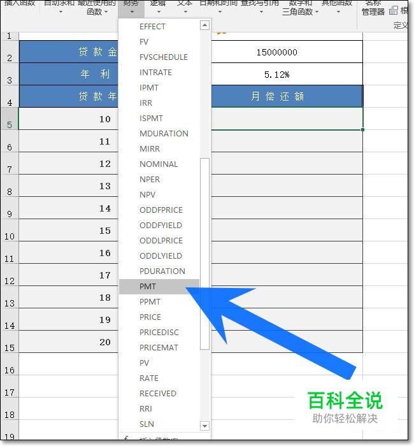414x446 pixels.
Task: Open the 自动求和 dropdown arrow
Action: pyautogui.click(x=61, y=12)
